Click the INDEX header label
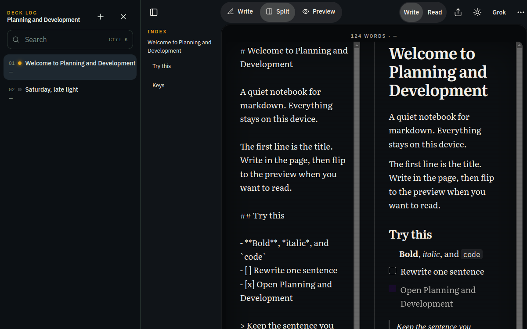Screen dimensions: 527x329 pyautogui.click(x=157, y=32)
